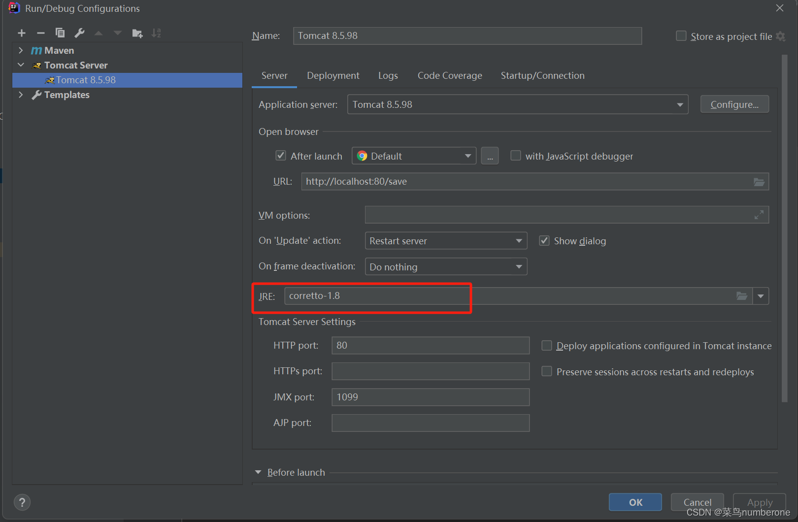The width and height of the screenshot is (798, 522).
Task: Click the JMX port field
Action: click(x=431, y=397)
